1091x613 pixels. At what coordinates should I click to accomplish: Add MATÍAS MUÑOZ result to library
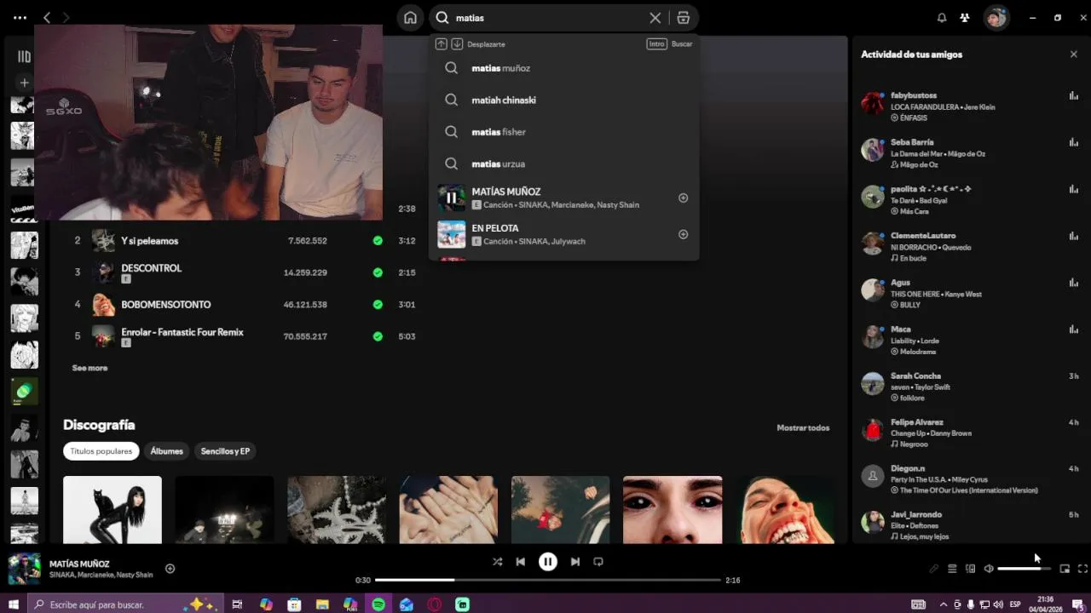[683, 198]
